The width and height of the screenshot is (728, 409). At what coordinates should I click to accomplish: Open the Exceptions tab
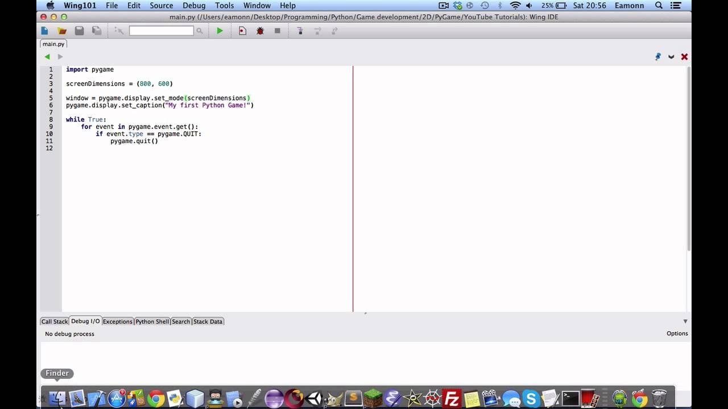117,322
